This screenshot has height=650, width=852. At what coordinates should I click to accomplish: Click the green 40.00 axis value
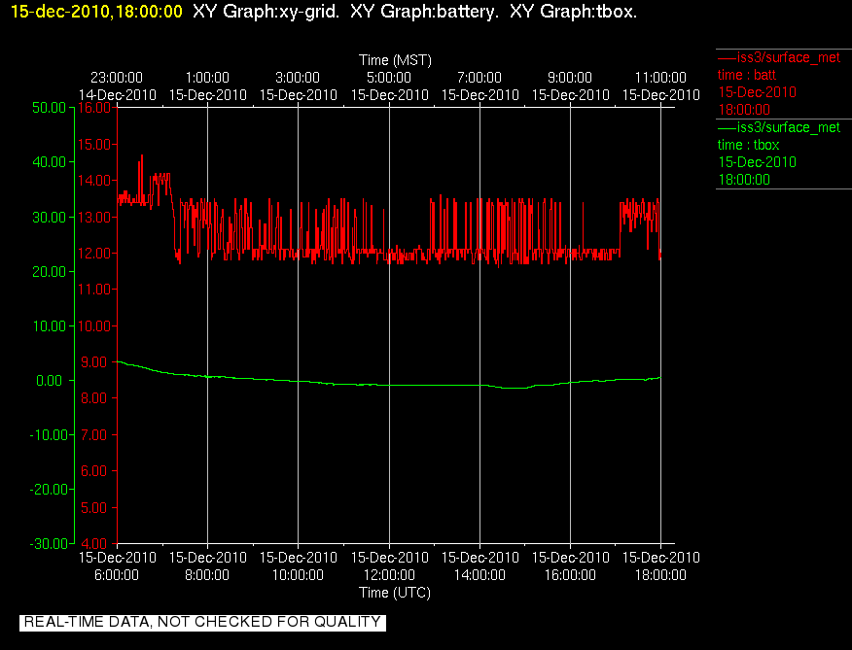pyautogui.click(x=49, y=162)
